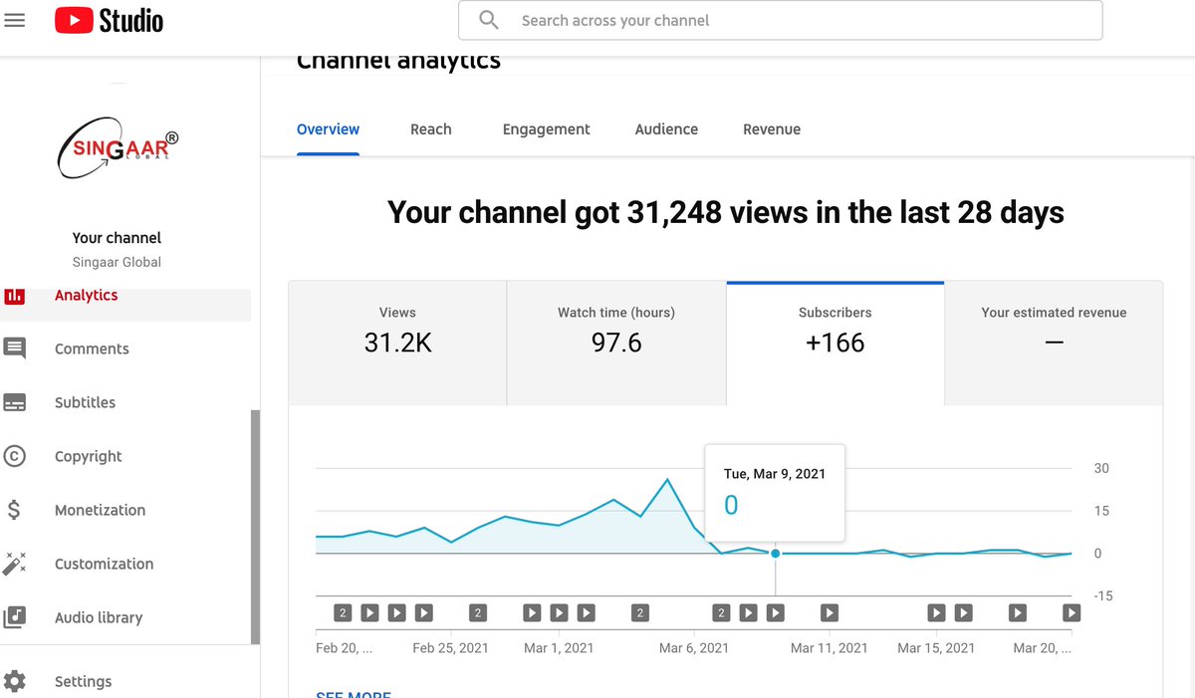Image resolution: width=1195 pixels, height=698 pixels.
Task: Open Comments via its speech-bubble icon
Action: (x=14, y=349)
